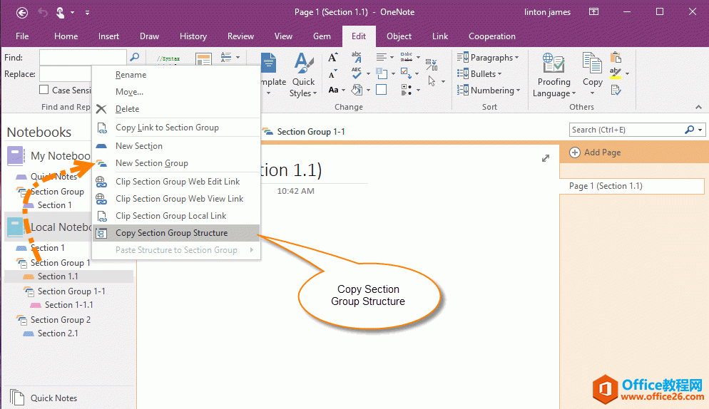
Task: Click the document checkmark icon in Others
Action: [x=616, y=90]
